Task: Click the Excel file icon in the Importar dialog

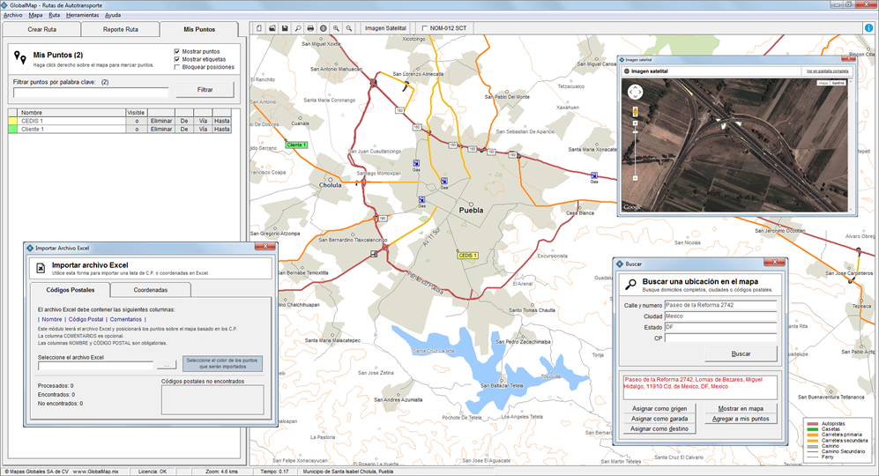Action: point(41,269)
